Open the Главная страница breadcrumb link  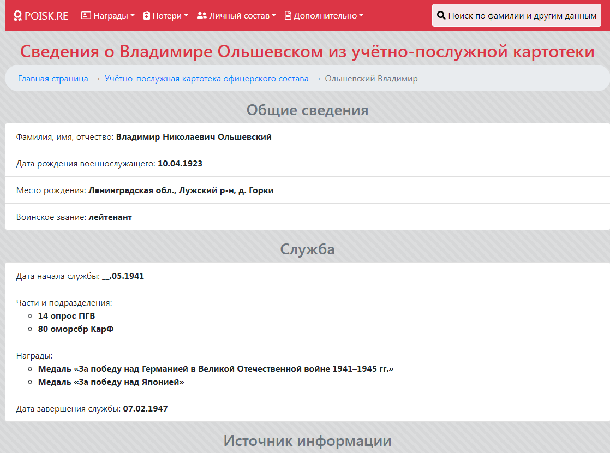coord(53,79)
